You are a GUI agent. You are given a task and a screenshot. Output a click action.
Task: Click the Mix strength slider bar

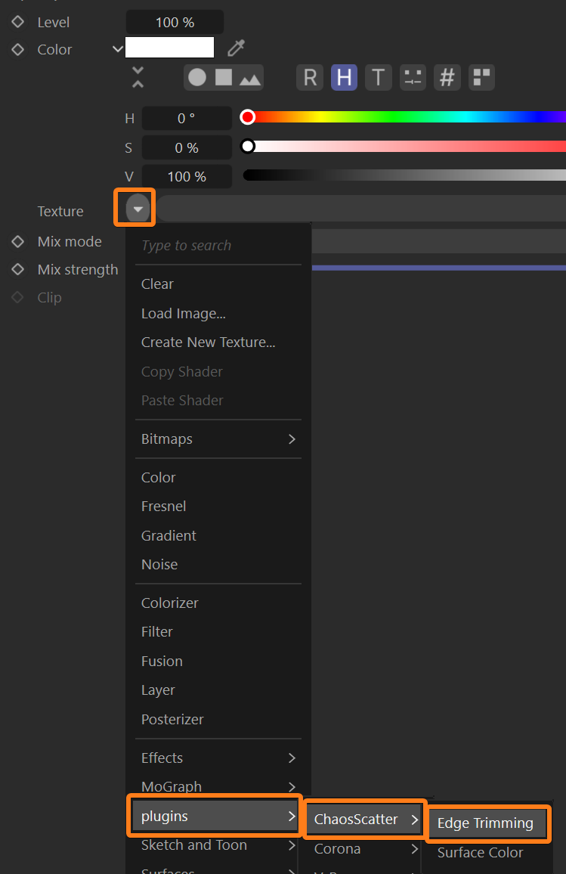pos(439,268)
